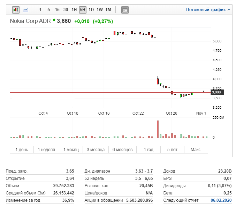The height and width of the screenshot is (208, 236).
Task: Click the Oct 28 axis label
Action: [x=172, y=113]
